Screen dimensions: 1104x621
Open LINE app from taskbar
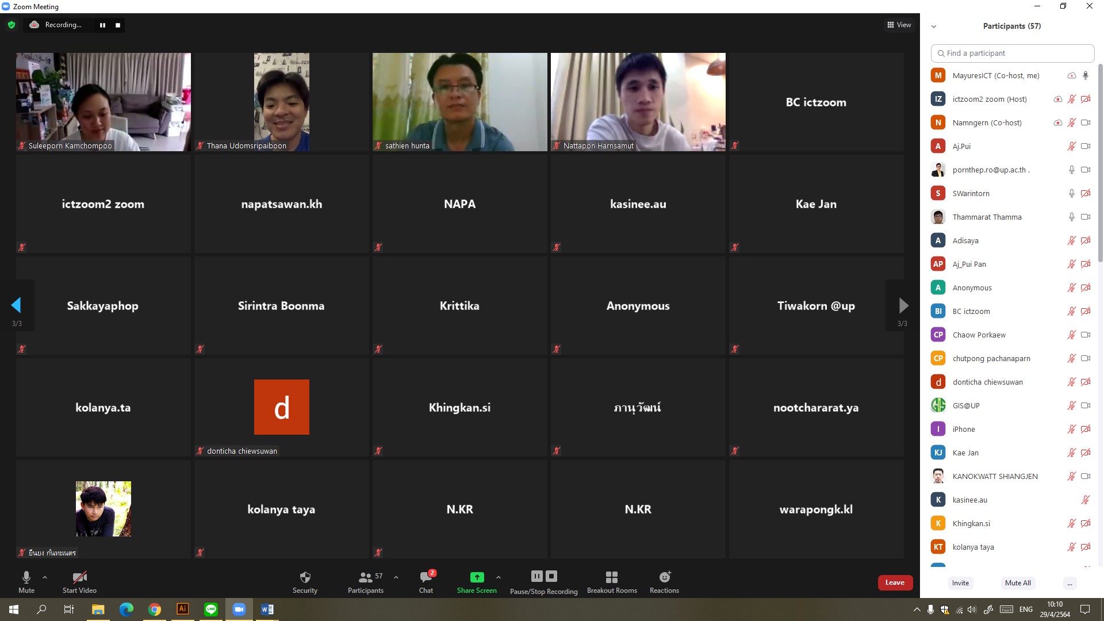coord(211,609)
